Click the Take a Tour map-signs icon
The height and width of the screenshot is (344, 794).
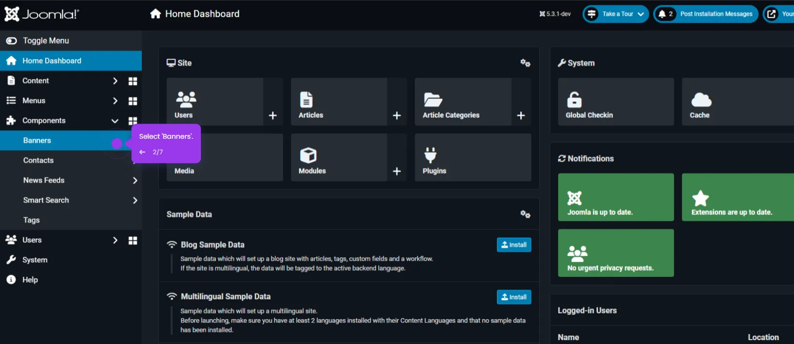coord(592,14)
